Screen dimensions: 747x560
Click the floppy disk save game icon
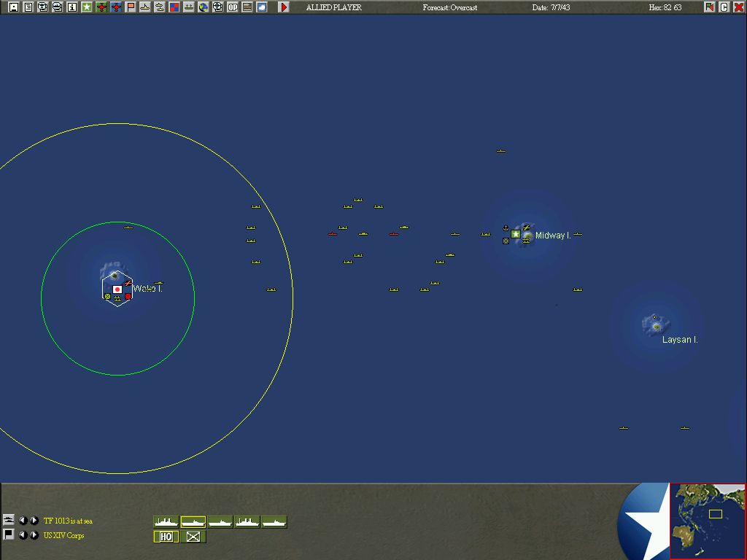pyautogui.click(x=14, y=7)
